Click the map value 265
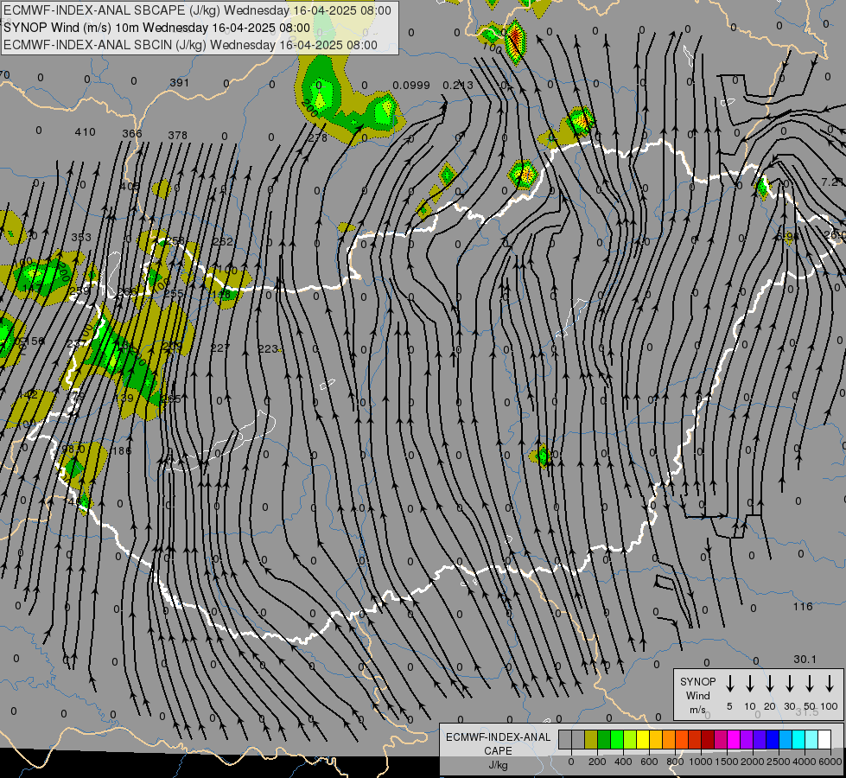This screenshot has width=846, height=778. [171, 399]
